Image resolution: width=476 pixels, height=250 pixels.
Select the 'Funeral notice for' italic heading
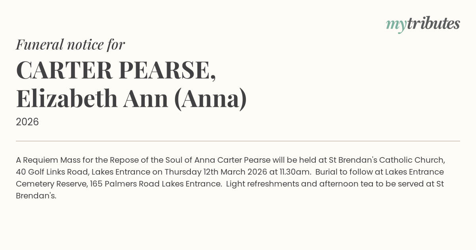pyautogui.click(x=70, y=44)
